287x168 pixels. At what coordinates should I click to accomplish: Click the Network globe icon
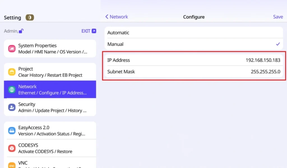point(11,89)
